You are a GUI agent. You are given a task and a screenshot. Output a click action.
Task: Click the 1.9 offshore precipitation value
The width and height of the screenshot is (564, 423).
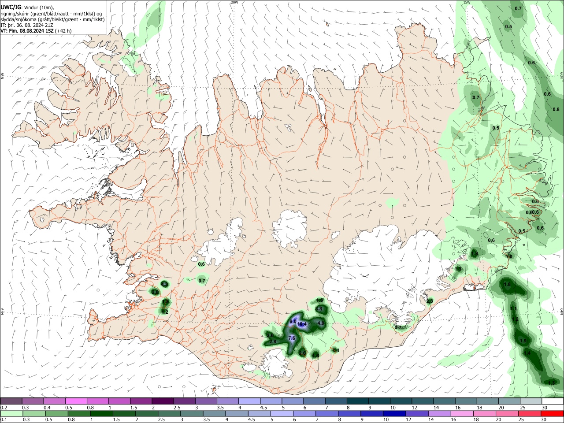pyautogui.click(x=523, y=341)
